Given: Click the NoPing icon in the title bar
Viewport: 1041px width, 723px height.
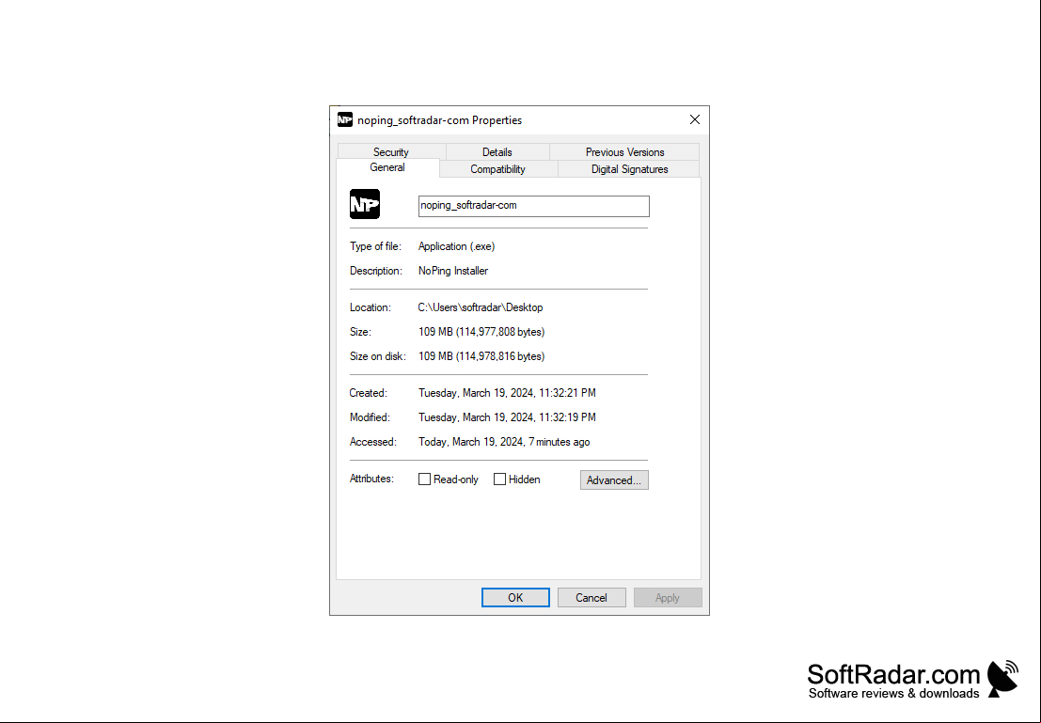Looking at the screenshot, I should point(344,119).
